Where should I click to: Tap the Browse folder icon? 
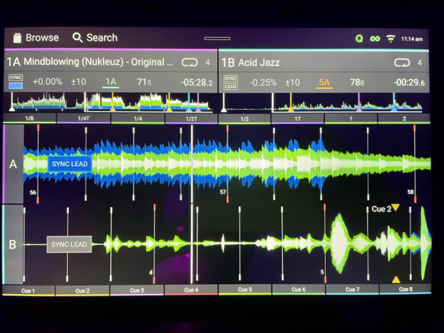(x=17, y=38)
